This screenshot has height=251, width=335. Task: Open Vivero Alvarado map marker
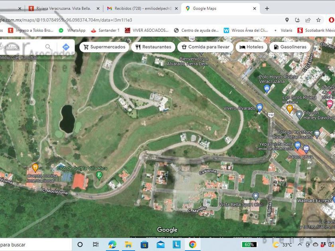click(260, 108)
